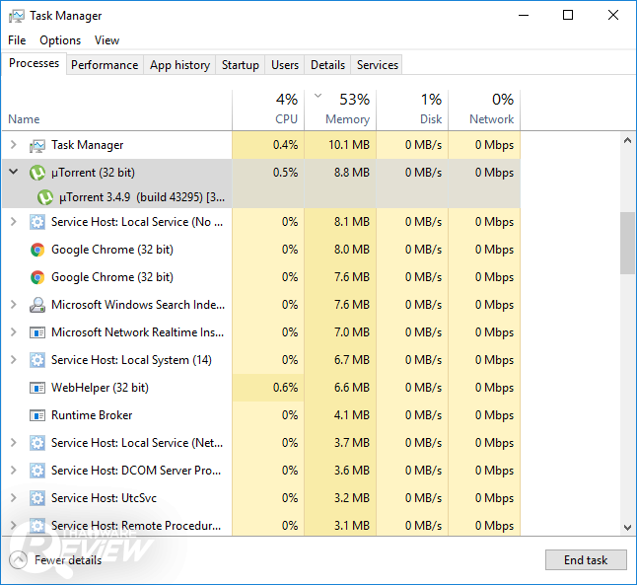
Task: Click the 0.6% CPU value for WebHelper
Action: click(x=285, y=388)
